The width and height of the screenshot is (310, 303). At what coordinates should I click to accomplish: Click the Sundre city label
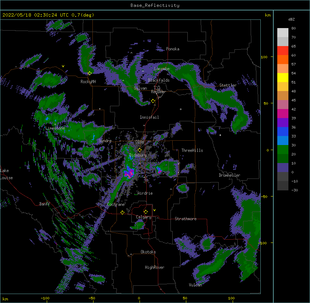tap(105, 141)
